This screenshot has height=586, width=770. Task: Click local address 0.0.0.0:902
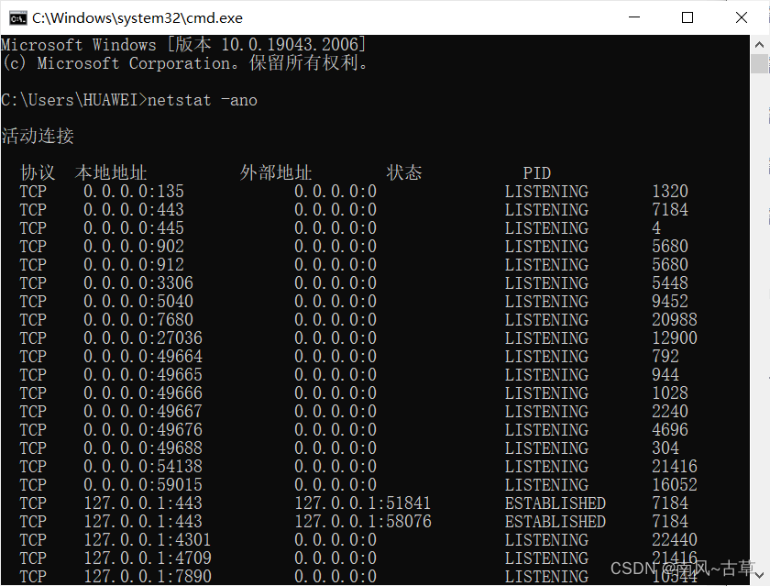134,247
